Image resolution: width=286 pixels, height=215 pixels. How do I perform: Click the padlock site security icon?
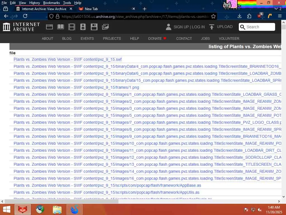tap(58, 17)
